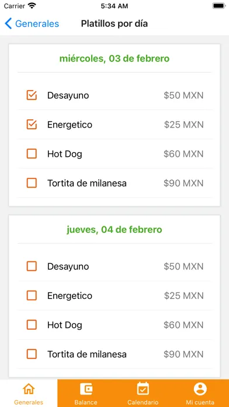The width and height of the screenshot is (229, 407).
Task: Tap the battery status icon
Action: tap(218, 6)
